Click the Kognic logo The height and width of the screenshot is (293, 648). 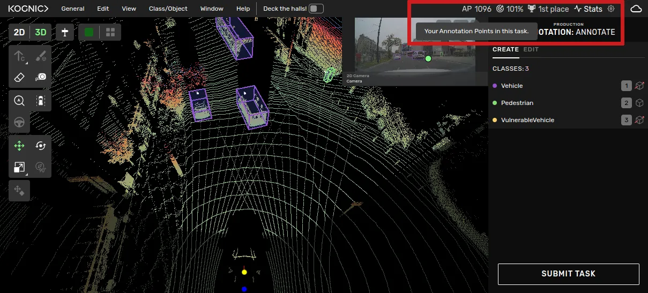tap(28, 9)
